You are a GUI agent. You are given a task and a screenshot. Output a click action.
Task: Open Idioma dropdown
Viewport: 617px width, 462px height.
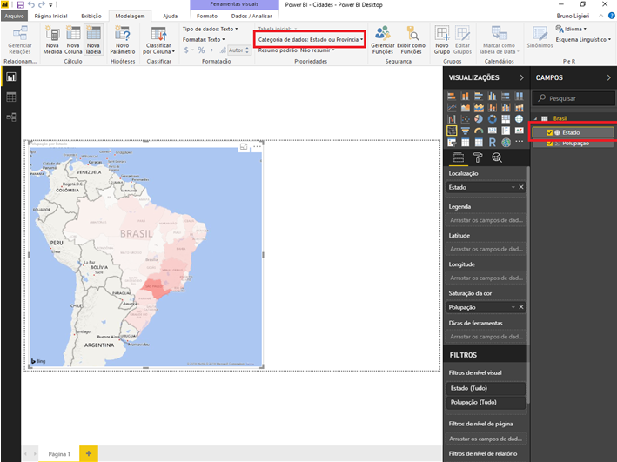571,29
